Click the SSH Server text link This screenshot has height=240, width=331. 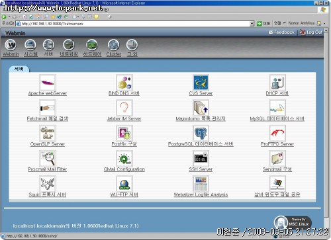[x=201, y=169]
